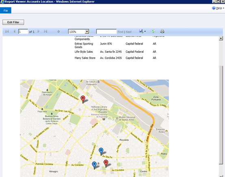Click address 'Av. Santa fe 2245'
This screenshot has height=177, width=225.
[111, 52]
